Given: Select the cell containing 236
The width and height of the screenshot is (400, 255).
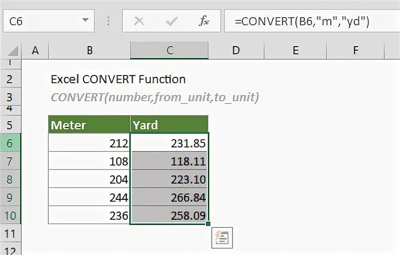Looking at the screenshot, I should [89, 215].
